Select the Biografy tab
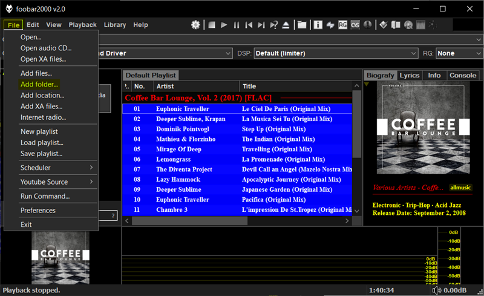Screen dimensions: 484x296 click(381, 76)
